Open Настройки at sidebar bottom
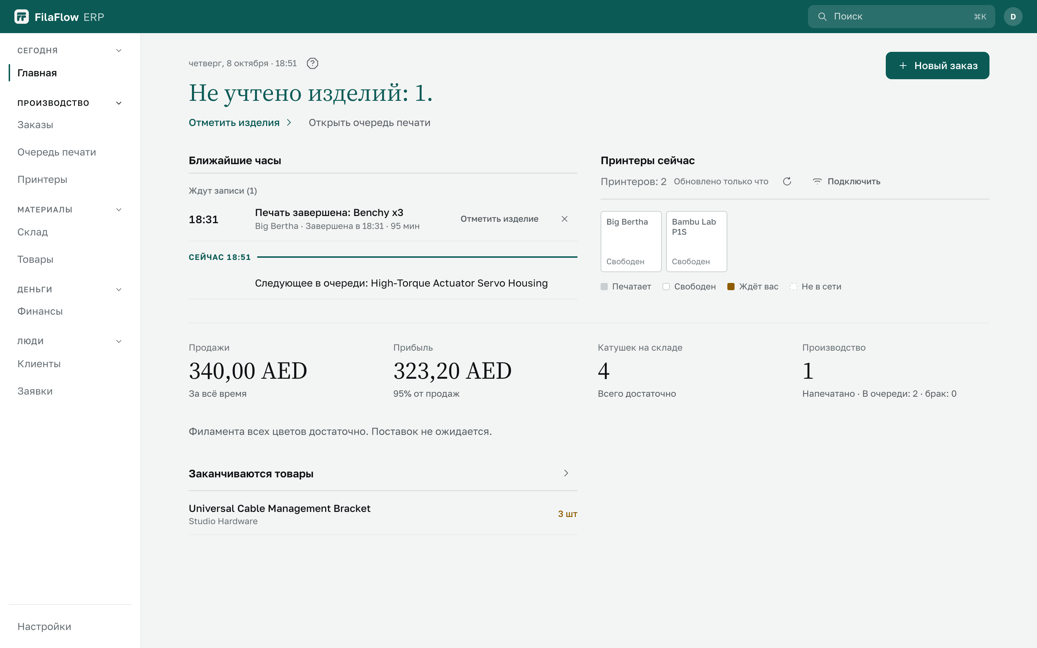1037x648 pixels. pos(70,626)
